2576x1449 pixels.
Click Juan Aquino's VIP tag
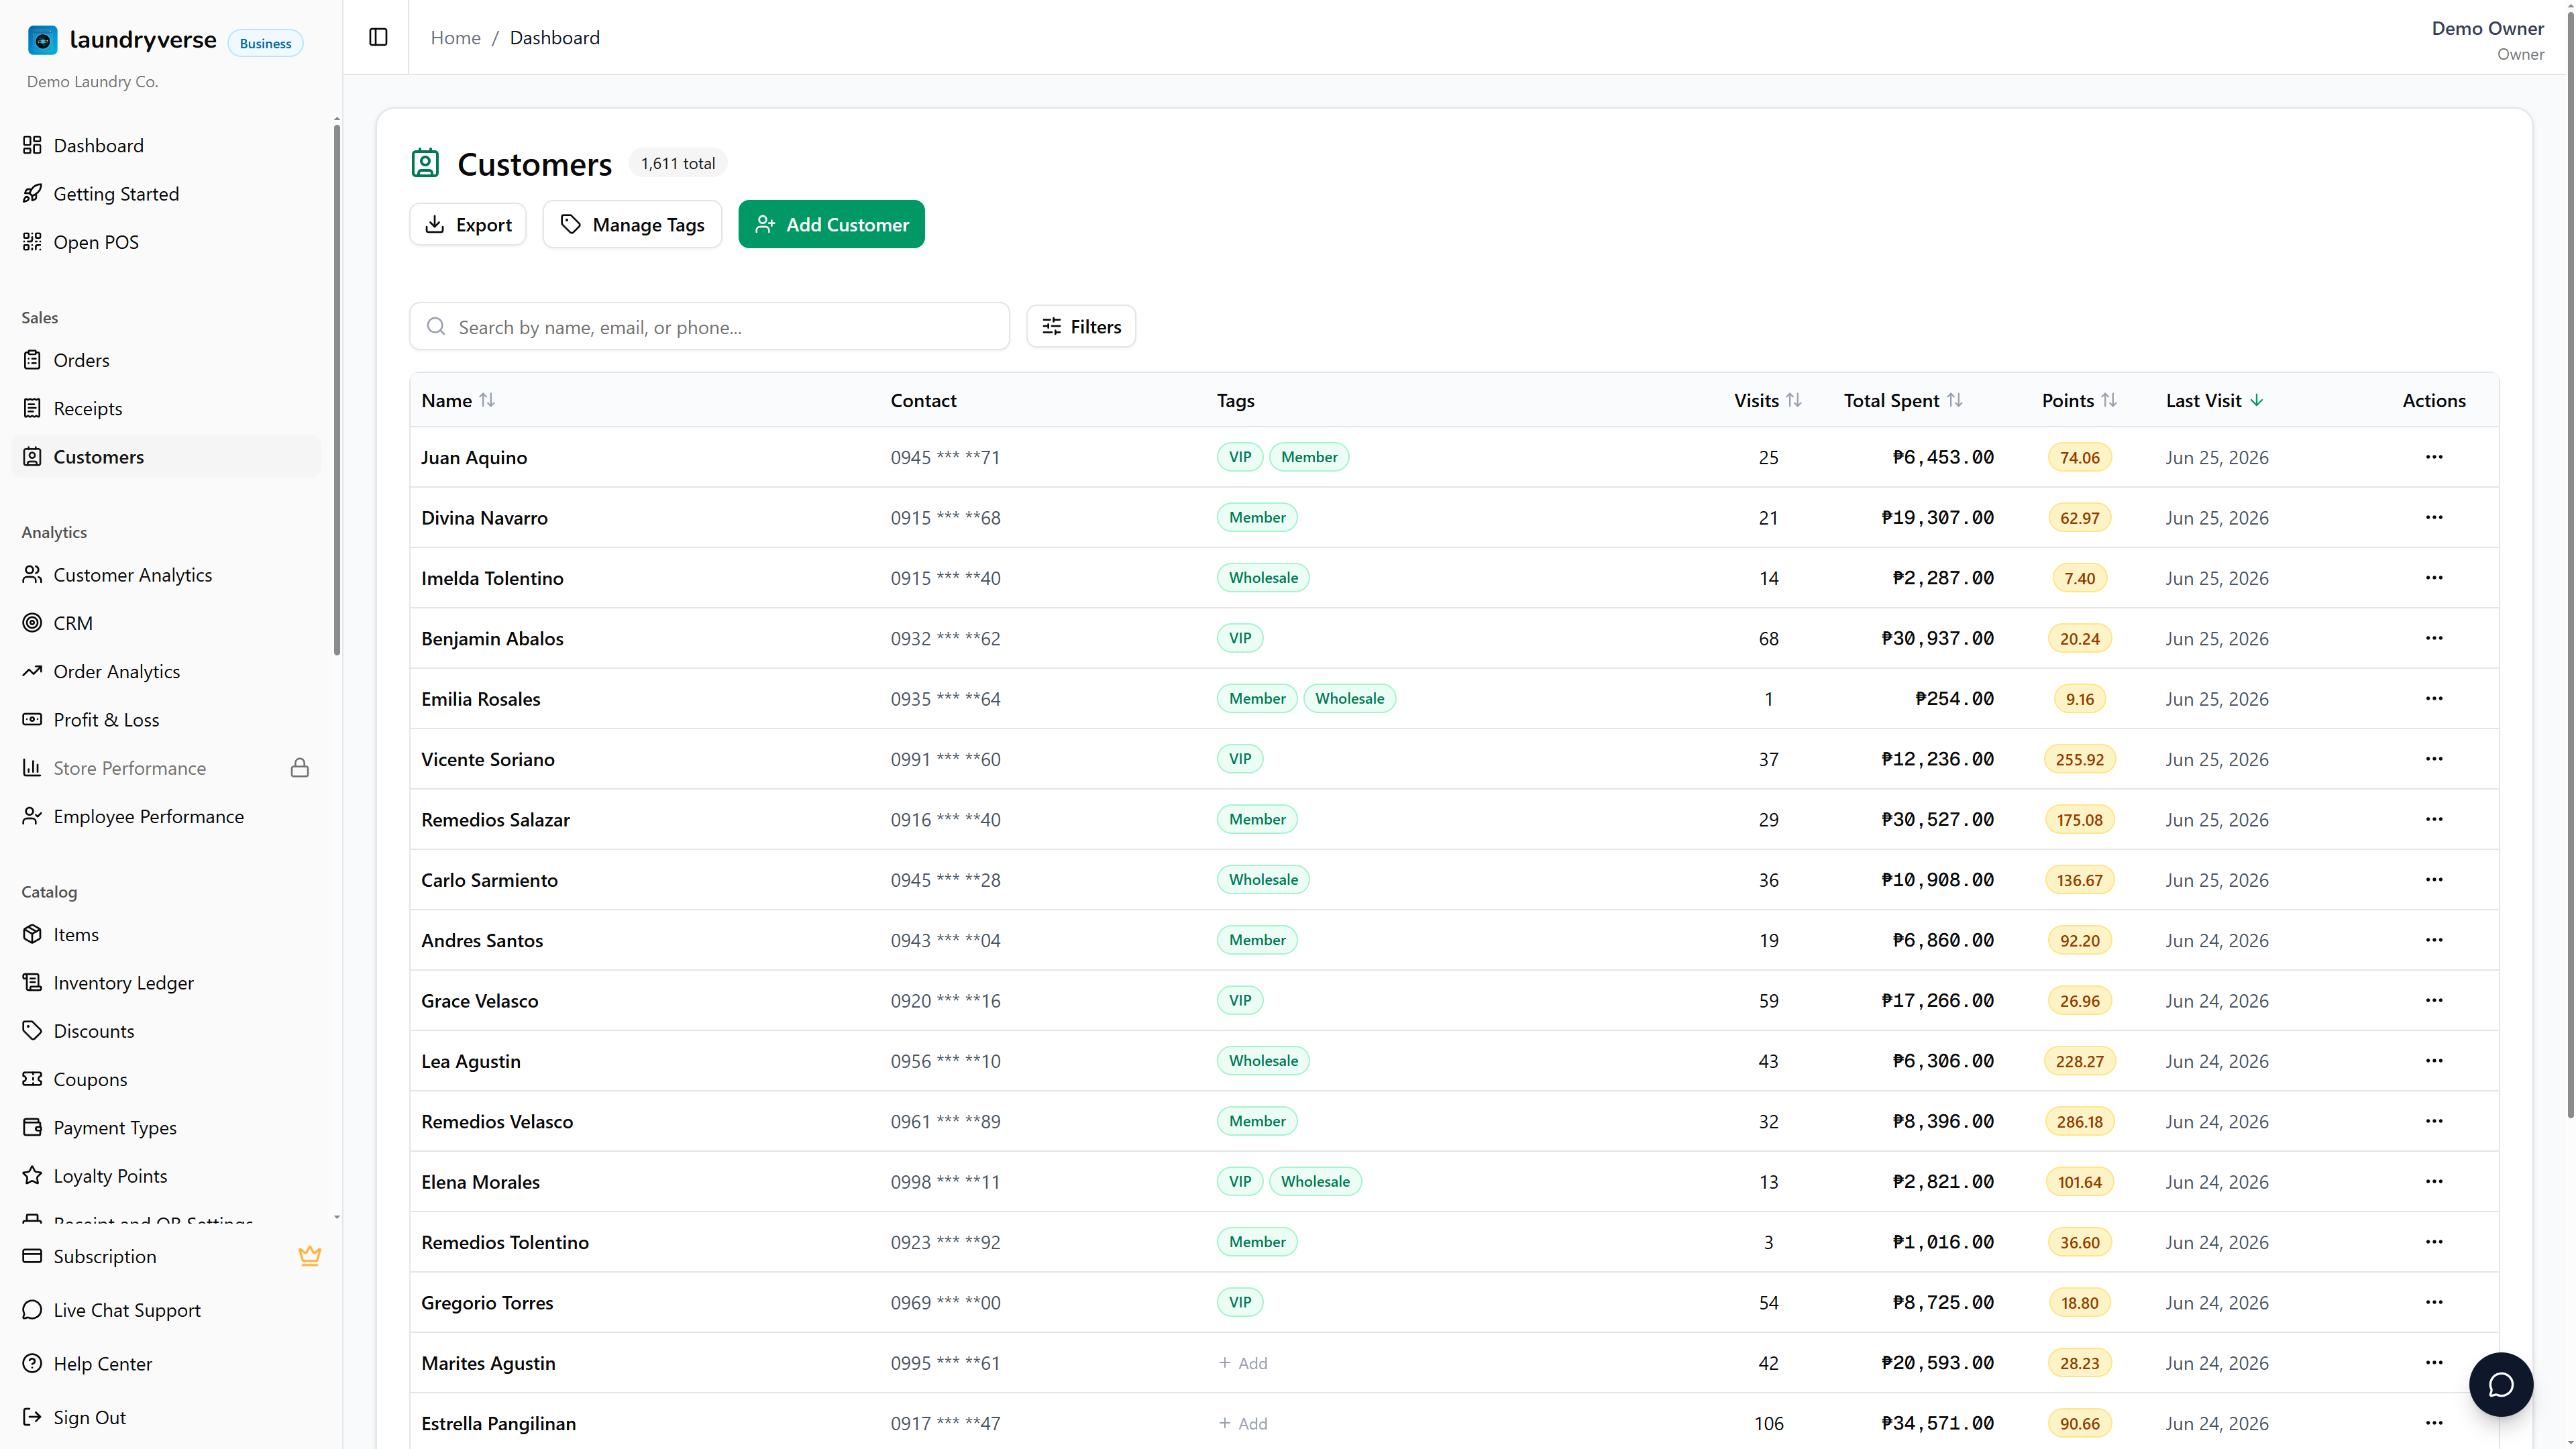[x=1240, y=457]
